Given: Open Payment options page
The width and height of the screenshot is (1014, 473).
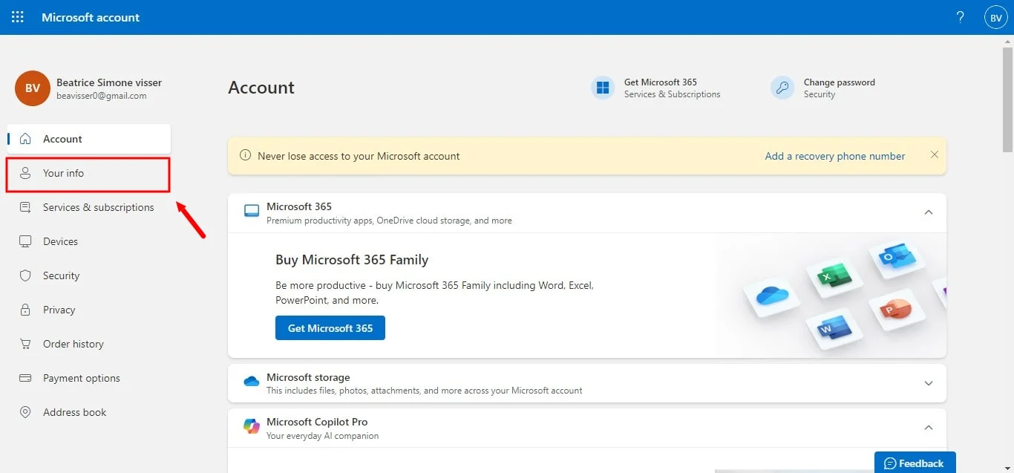Looking at the screenshot, I should point(89,378).
